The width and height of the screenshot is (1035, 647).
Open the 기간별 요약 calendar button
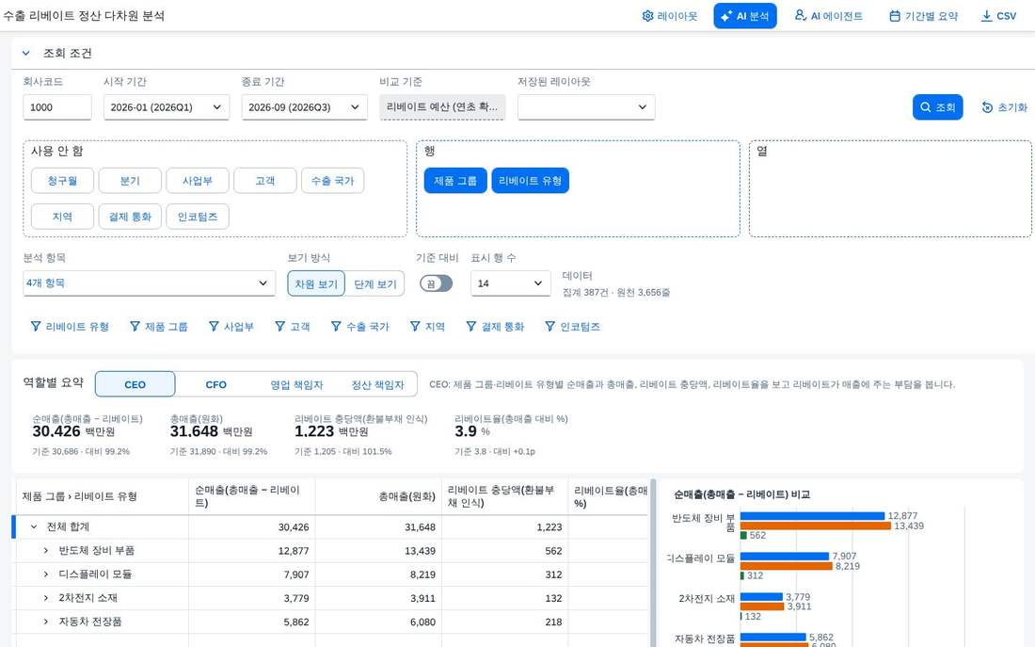(x=923, y=16)
